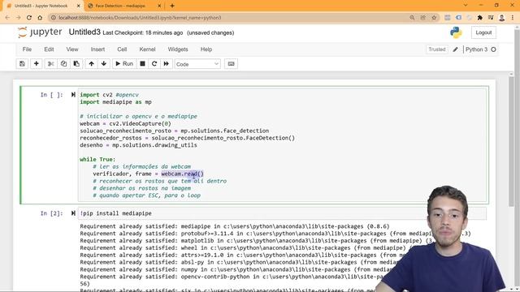Click the Logout button
Viewport: 520px width, 292px height.
click(483, 32)
